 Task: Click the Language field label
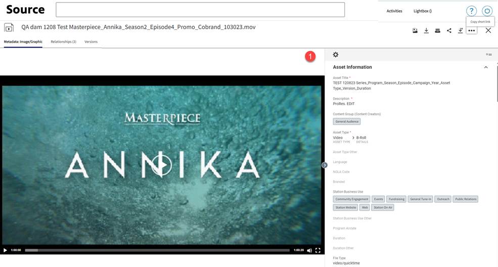coord(340,162)
